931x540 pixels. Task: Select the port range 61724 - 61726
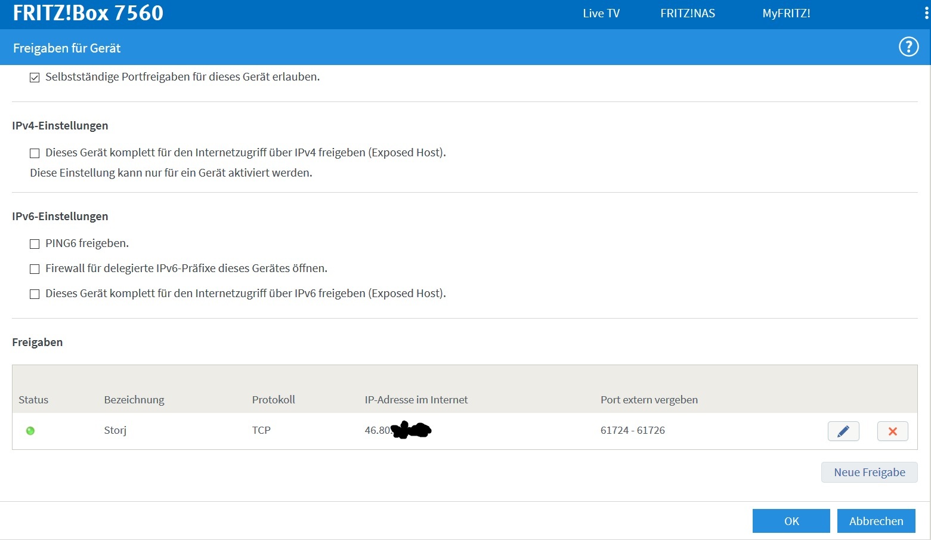coord(633,430)
